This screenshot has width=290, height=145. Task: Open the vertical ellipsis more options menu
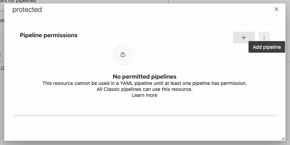click(x=264, y=38)
